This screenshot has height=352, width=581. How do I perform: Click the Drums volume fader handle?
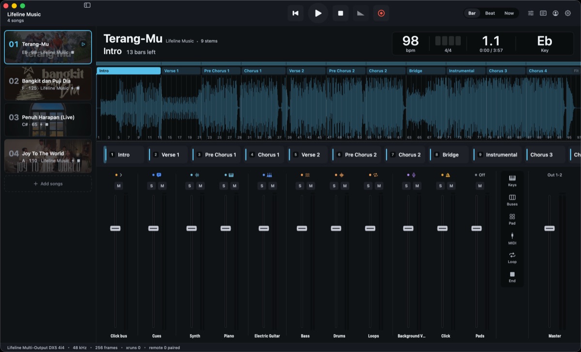[336, 228]
